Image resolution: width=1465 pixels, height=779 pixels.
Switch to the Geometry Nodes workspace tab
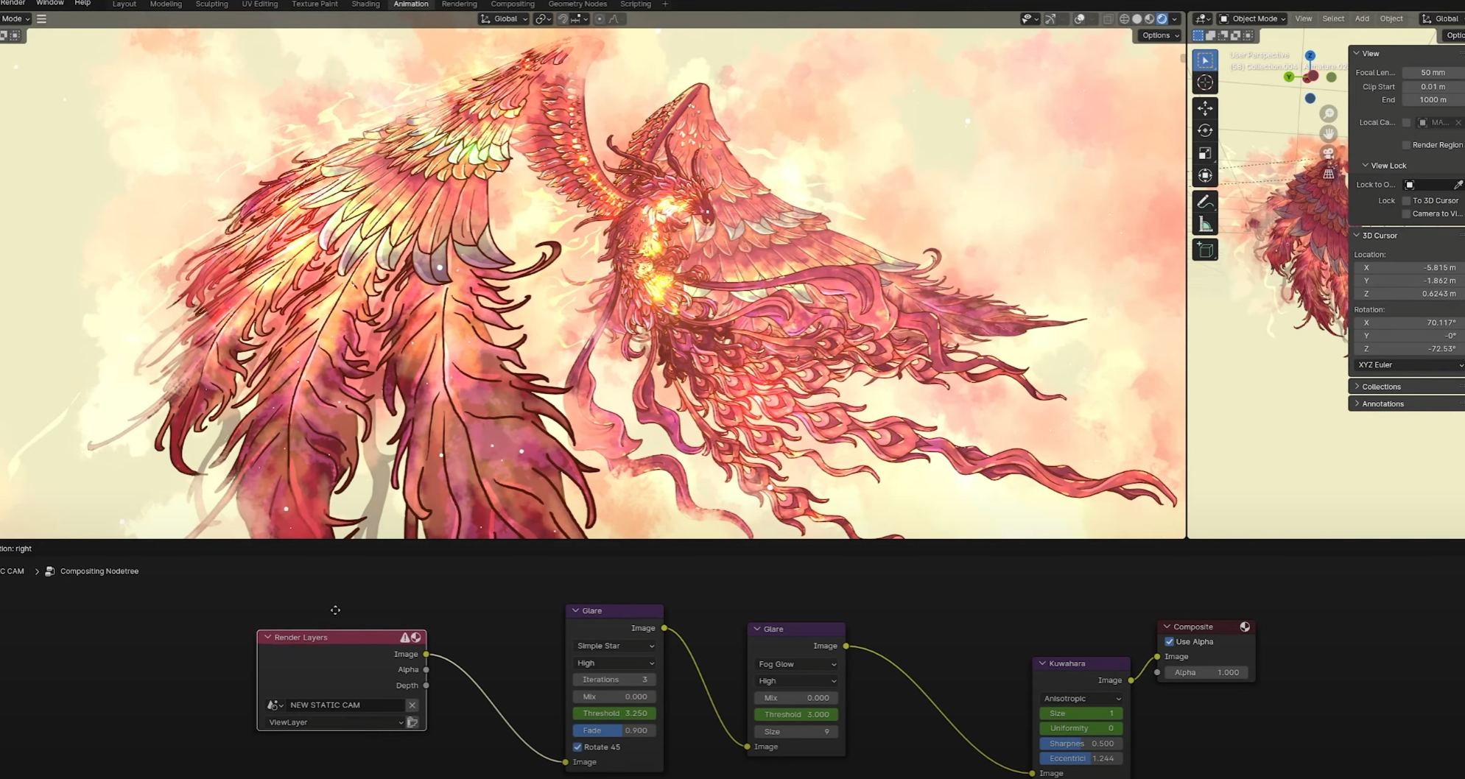coord(577,4)
